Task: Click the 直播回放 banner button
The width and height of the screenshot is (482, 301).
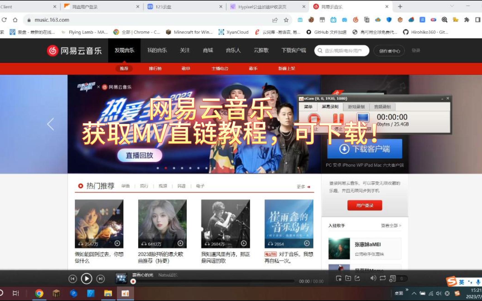Action: click(139, 156)
